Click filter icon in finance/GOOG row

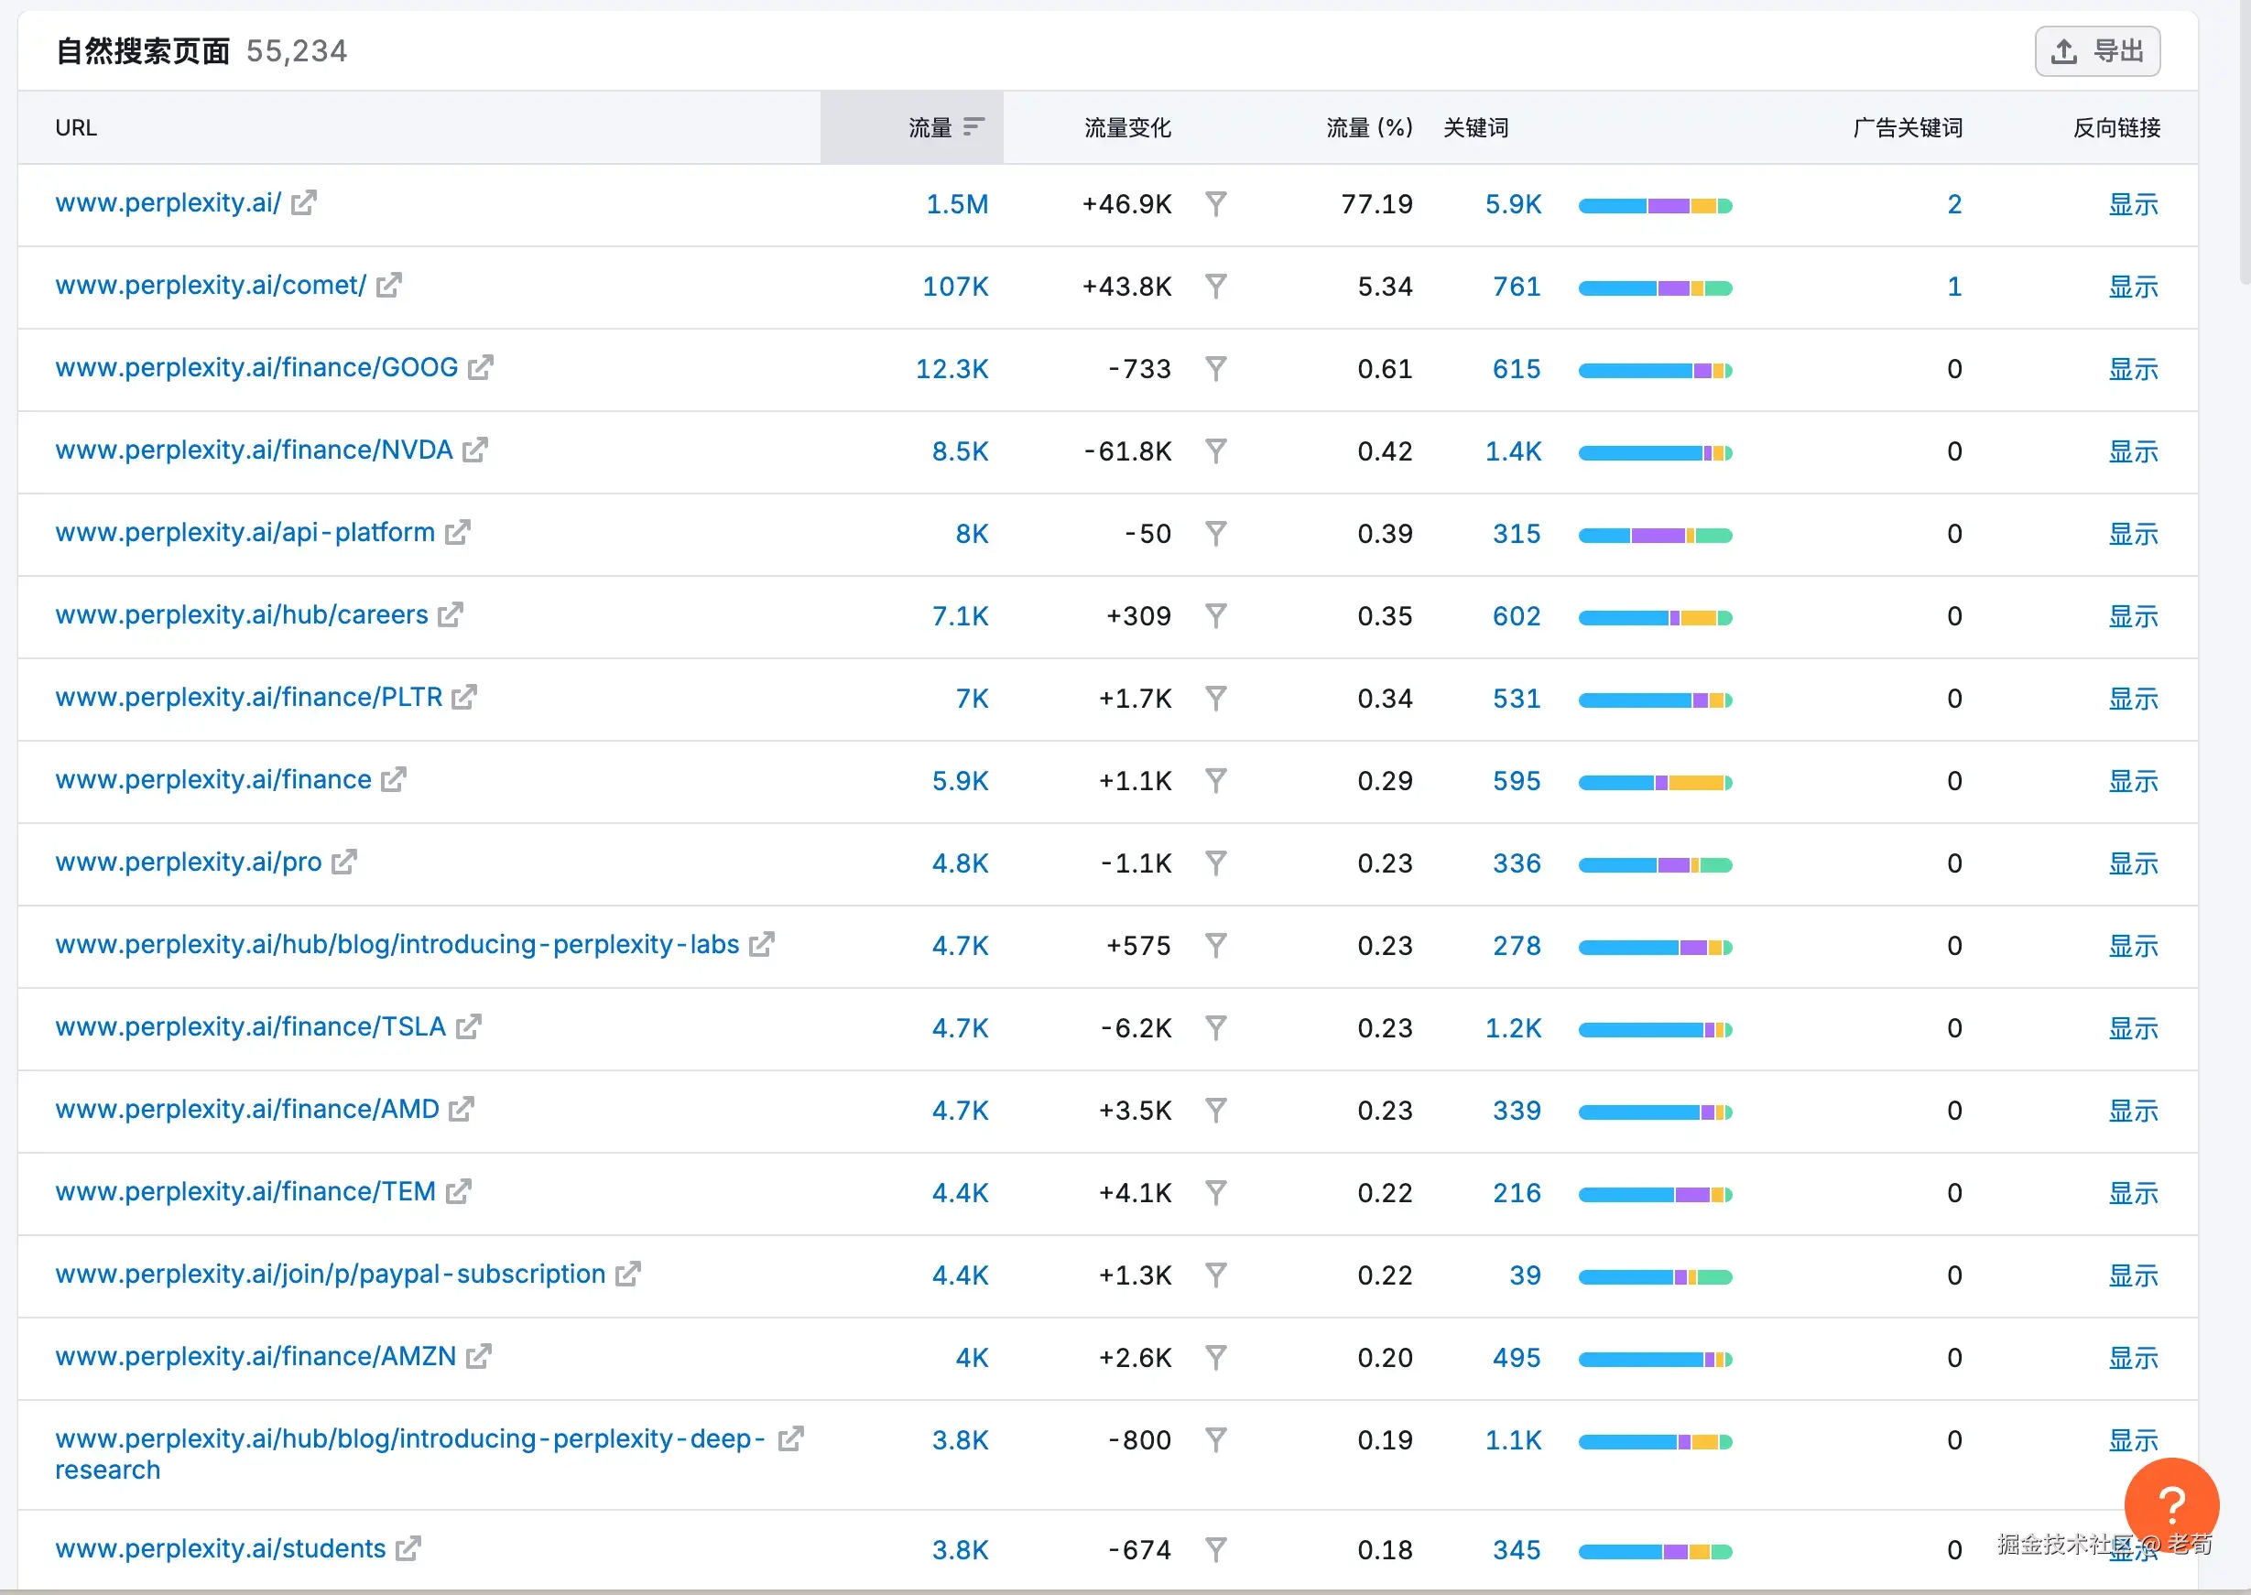click(1216, 369)
